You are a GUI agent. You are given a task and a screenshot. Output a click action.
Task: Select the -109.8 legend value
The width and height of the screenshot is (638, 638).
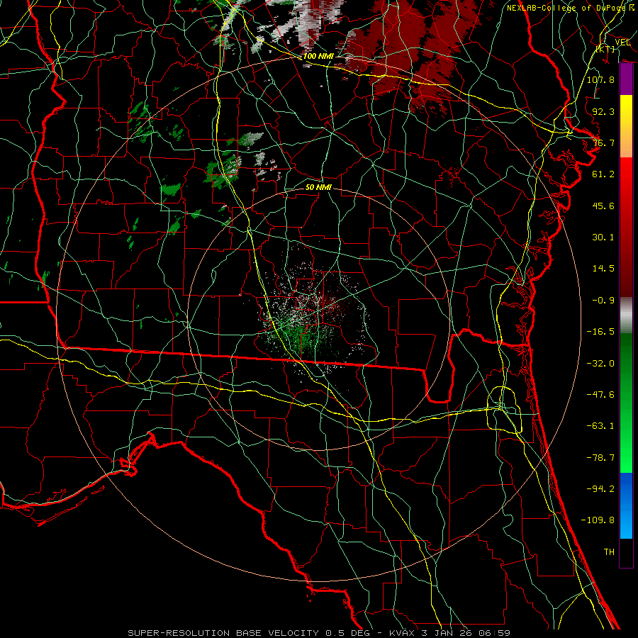point(598,520)
